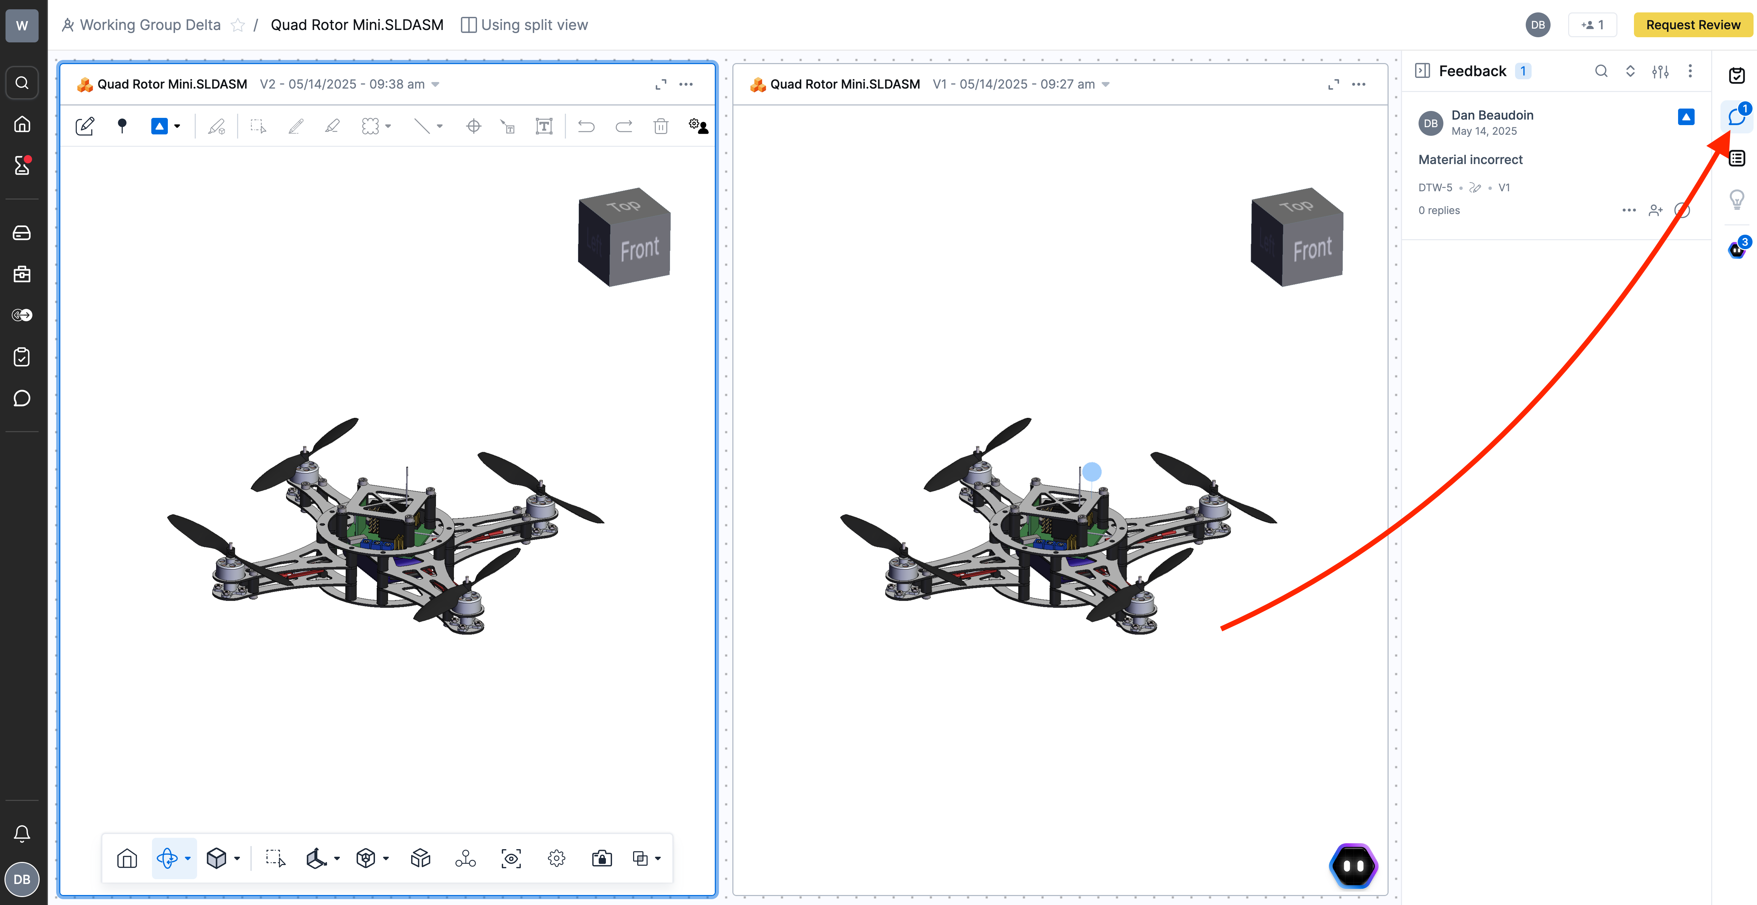The height and width of the screenshot is (905, 1757).
Task: Select the pencil drawing tool
Action: pyautogui.click(x=295, y=126)
